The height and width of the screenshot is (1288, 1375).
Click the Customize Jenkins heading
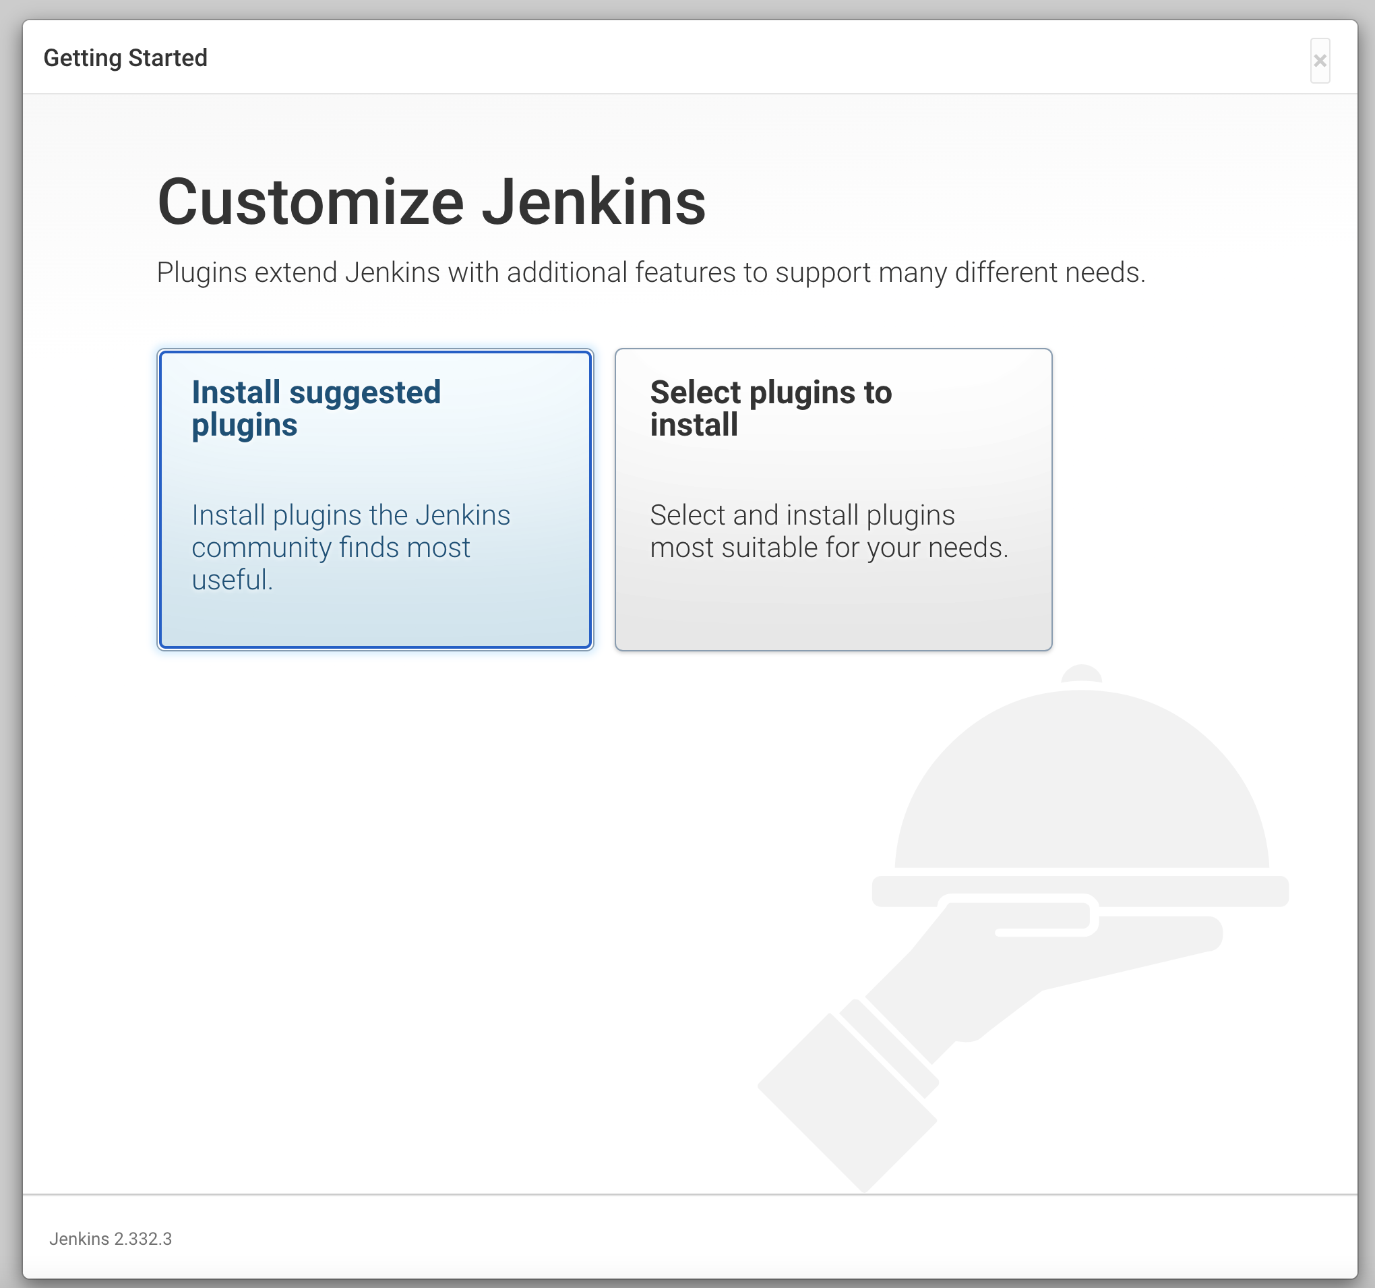point(431,202)
